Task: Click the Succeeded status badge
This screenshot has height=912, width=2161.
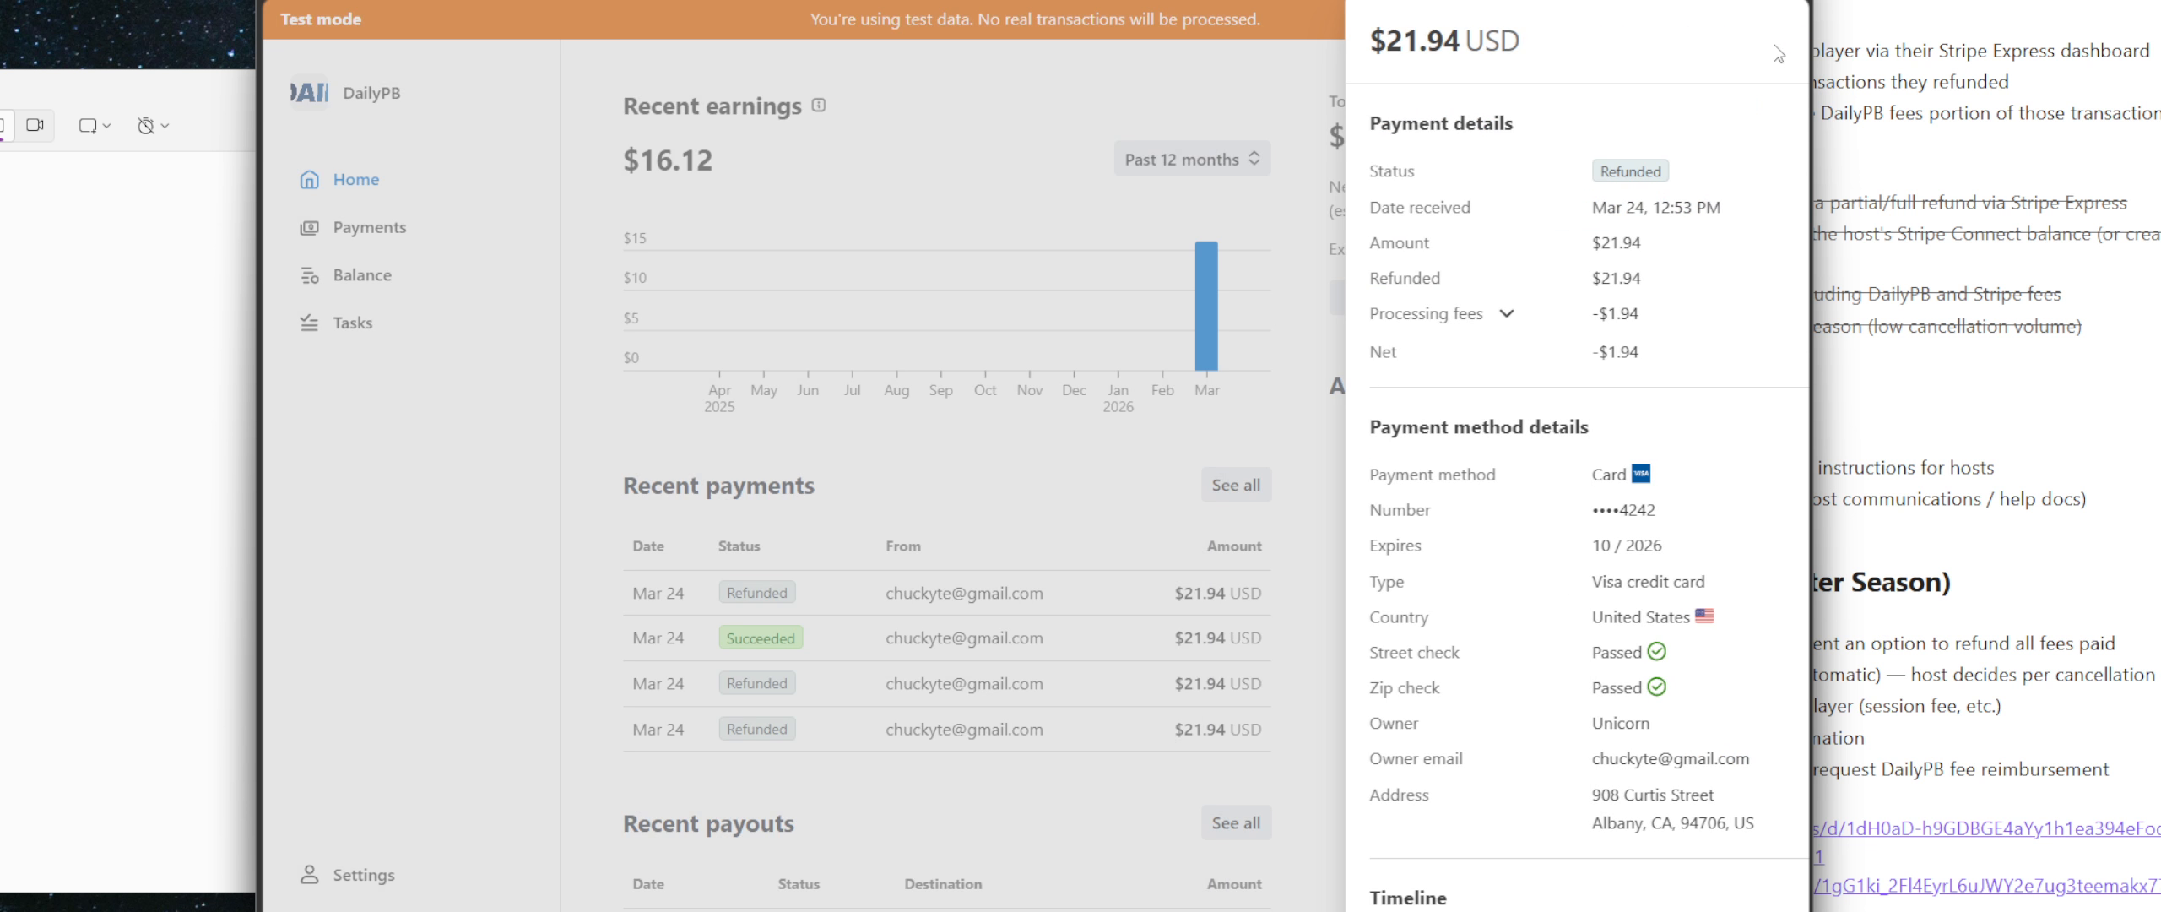Action: click(761, 638)
